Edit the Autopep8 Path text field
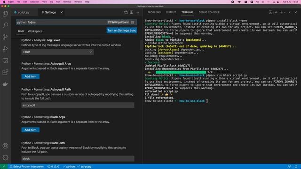301x169 pixels. (78, 105)
